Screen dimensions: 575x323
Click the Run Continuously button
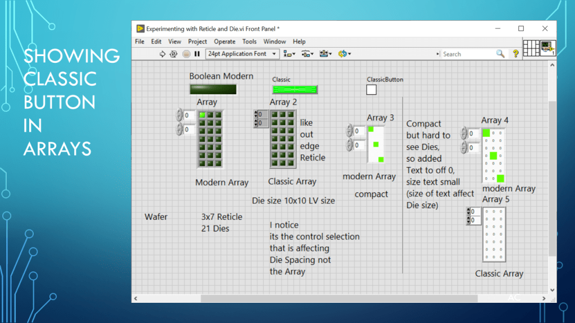[x=174, y=54]
